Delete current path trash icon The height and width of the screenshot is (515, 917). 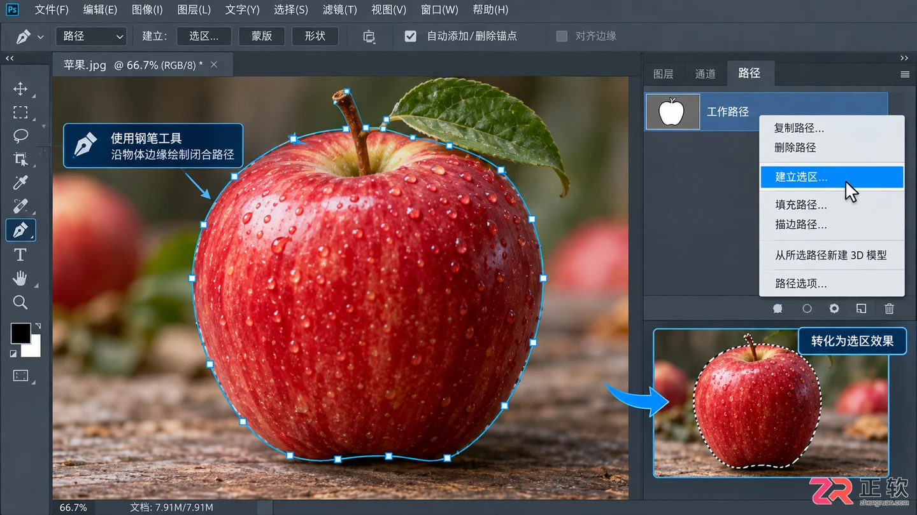890,308
